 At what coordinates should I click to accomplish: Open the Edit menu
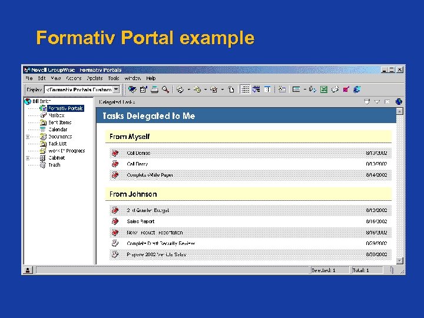(x=41, y=78)
